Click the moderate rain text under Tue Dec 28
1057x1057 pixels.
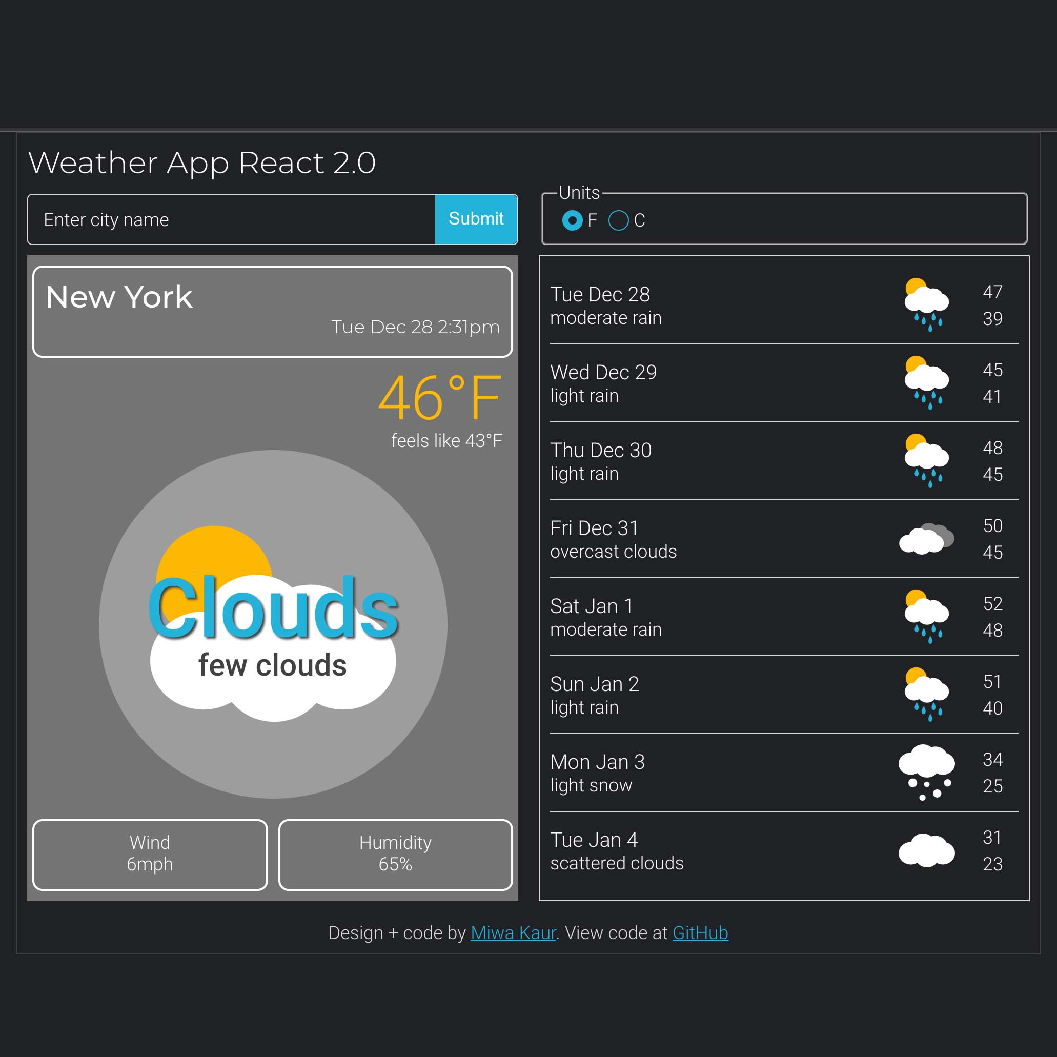605,318
